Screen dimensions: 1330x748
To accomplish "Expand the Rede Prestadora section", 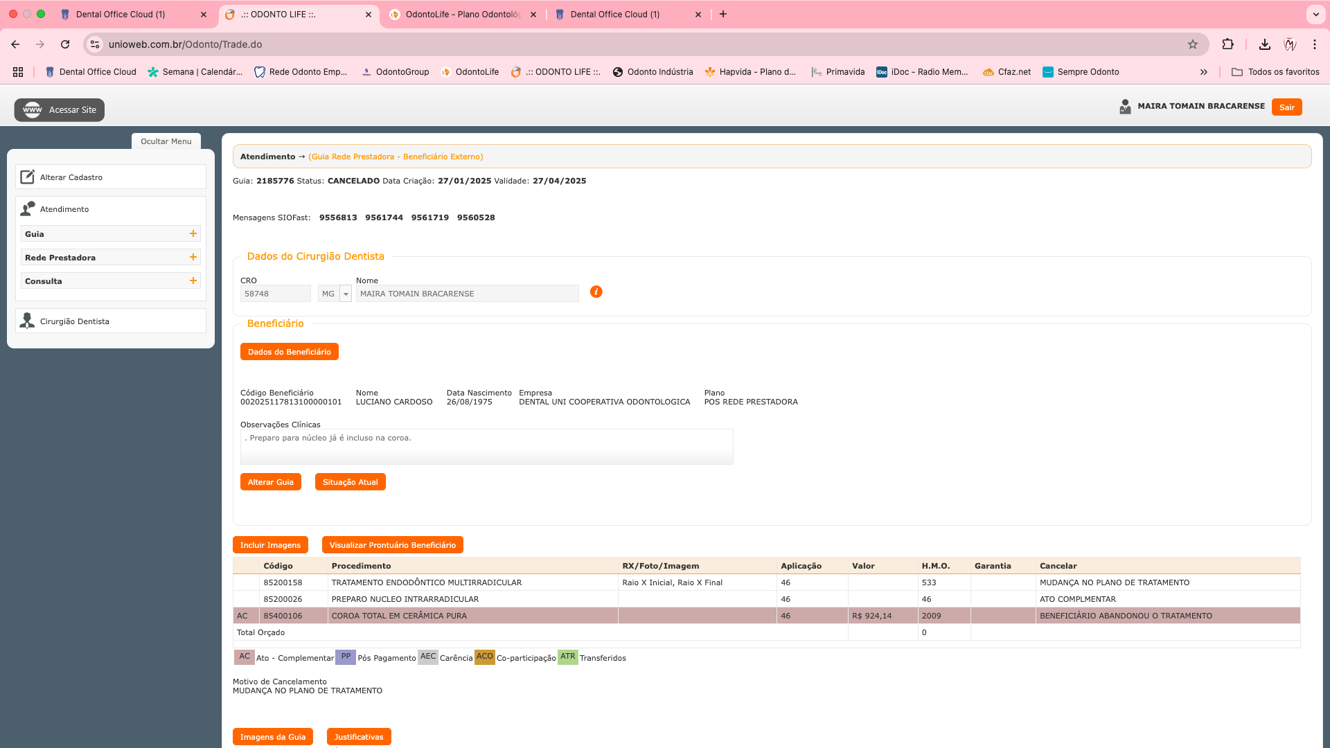I will (x=193, y=258).
